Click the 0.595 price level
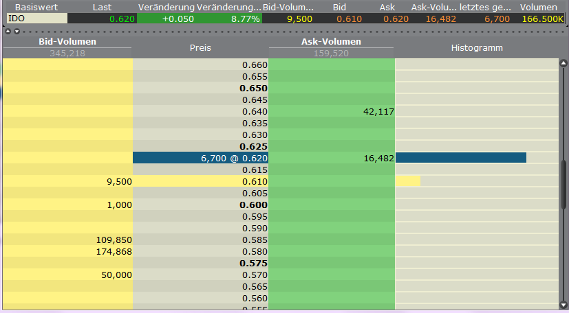This screenshot has width=569, height=313. [255, 216]
